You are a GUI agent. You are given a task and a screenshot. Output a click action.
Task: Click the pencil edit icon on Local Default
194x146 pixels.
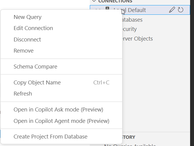click(x=172, y=10)
